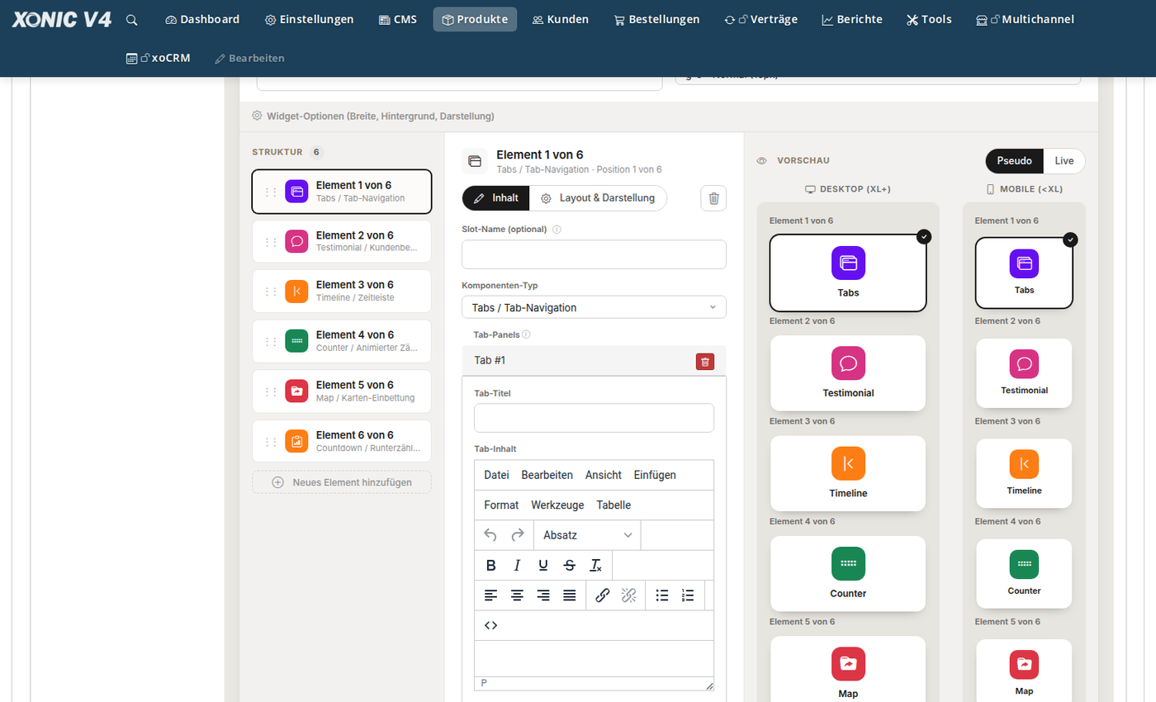This screenshot has height=702, width=1156.
Task: Switch to the Inhalt tab
Action: pyautogui.click(x=496, y=198)
